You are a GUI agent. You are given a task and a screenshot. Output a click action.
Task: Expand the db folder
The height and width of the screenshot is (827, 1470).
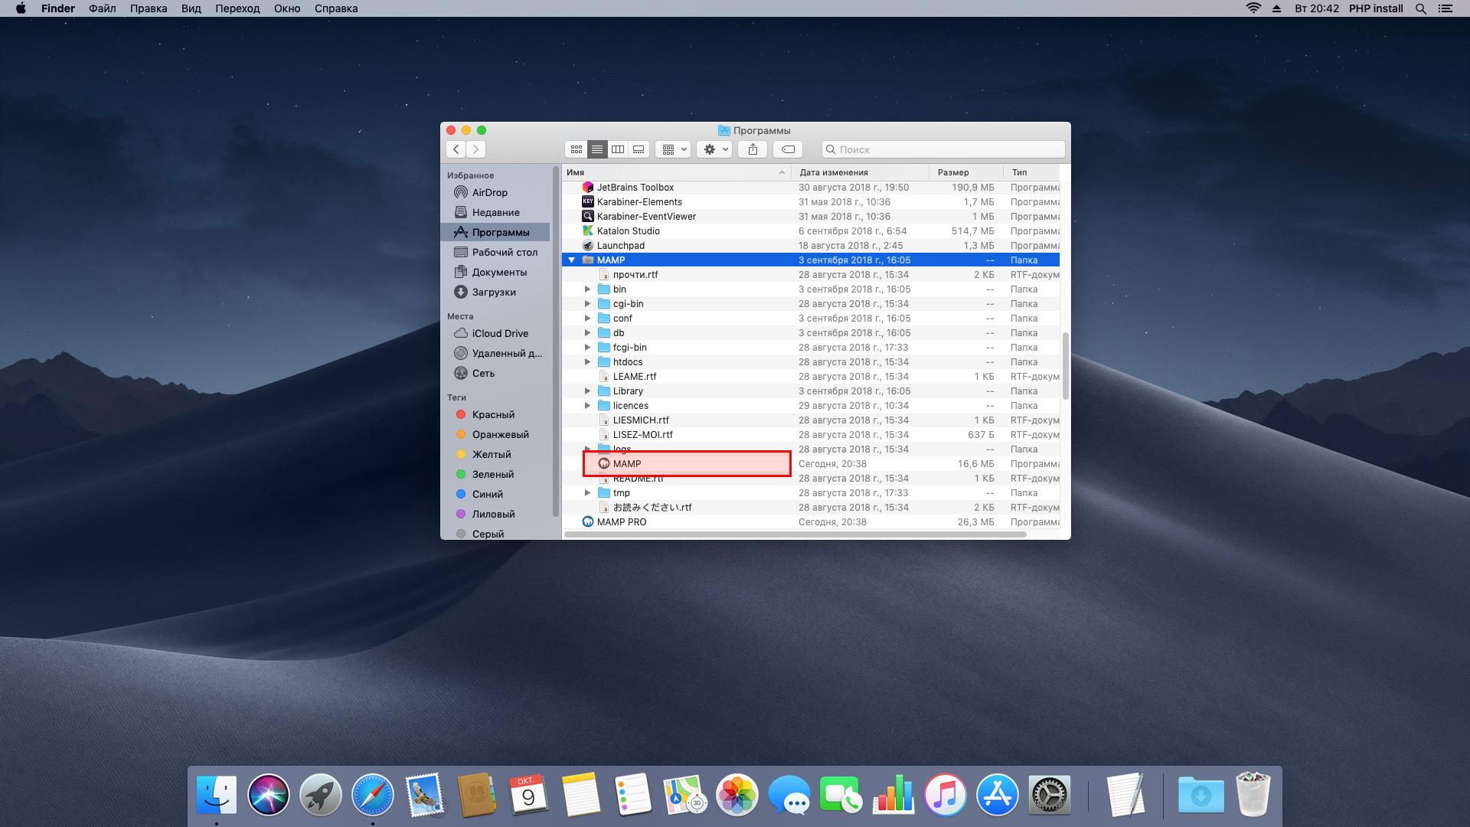click(587, 333)
